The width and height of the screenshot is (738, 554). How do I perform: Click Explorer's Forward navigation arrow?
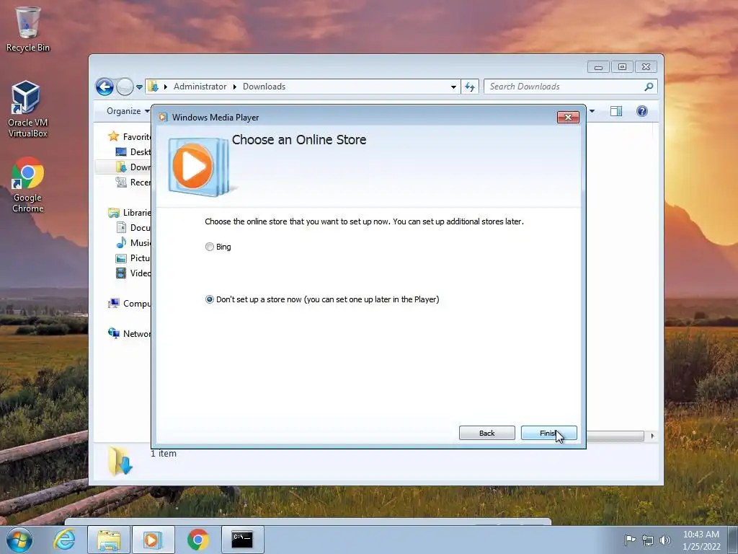coord(125,87)
